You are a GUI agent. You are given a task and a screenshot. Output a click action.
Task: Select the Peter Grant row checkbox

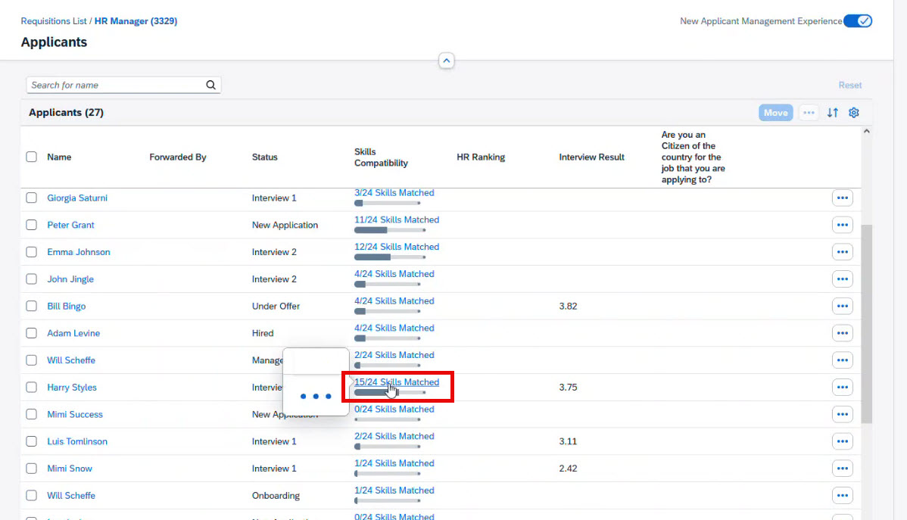point(31,226)
